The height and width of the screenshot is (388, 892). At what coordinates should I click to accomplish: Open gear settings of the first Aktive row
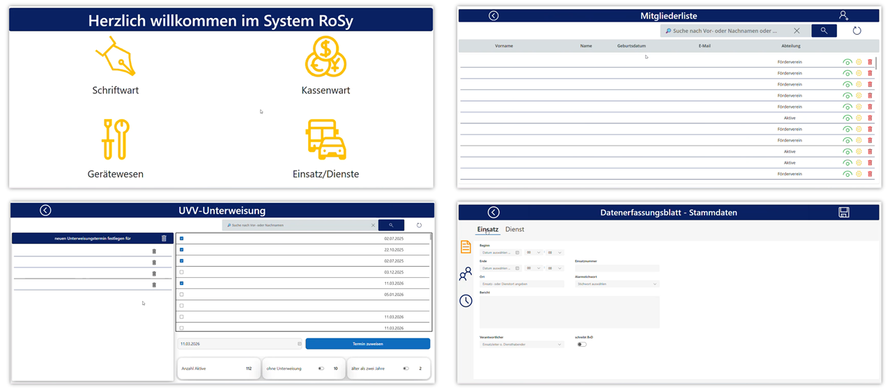pyautogui.click(x=859, y=118)
